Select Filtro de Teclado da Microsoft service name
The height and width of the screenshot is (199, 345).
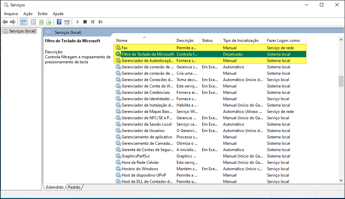(148, 54)
